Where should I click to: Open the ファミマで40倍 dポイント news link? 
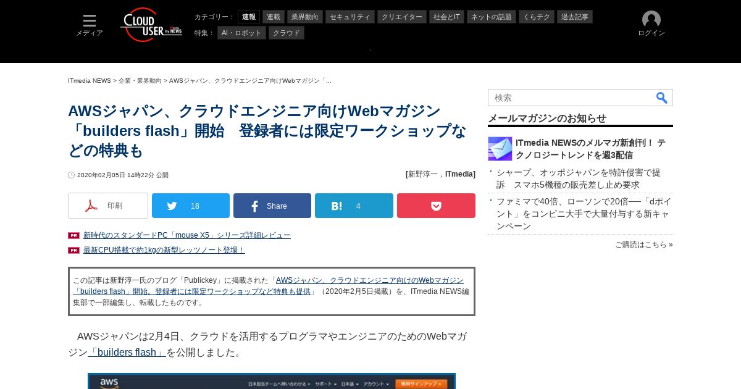pyautogui.click(x=584, y=214)
